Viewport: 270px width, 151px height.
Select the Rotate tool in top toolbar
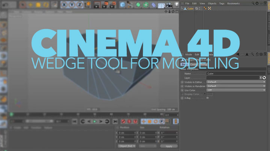click(46, 4)
